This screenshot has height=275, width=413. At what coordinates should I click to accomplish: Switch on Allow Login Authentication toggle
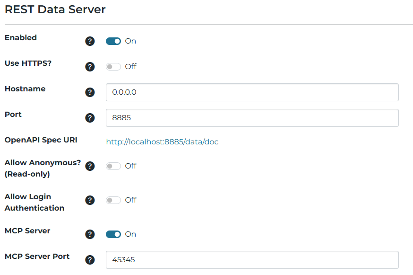[113, 200]
